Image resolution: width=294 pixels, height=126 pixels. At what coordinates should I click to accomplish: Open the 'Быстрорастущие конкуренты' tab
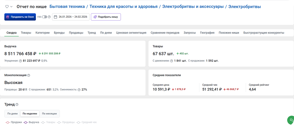point(264,33)
